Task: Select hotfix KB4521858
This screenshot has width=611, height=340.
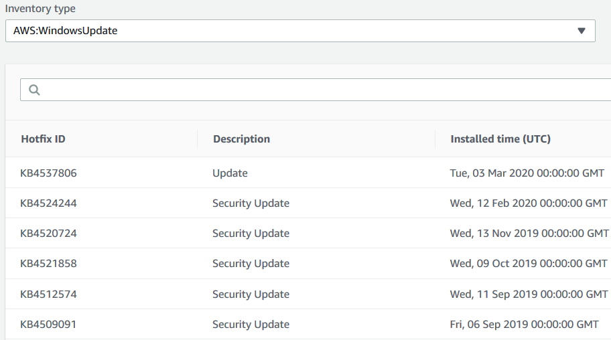Action: (48, 264)
